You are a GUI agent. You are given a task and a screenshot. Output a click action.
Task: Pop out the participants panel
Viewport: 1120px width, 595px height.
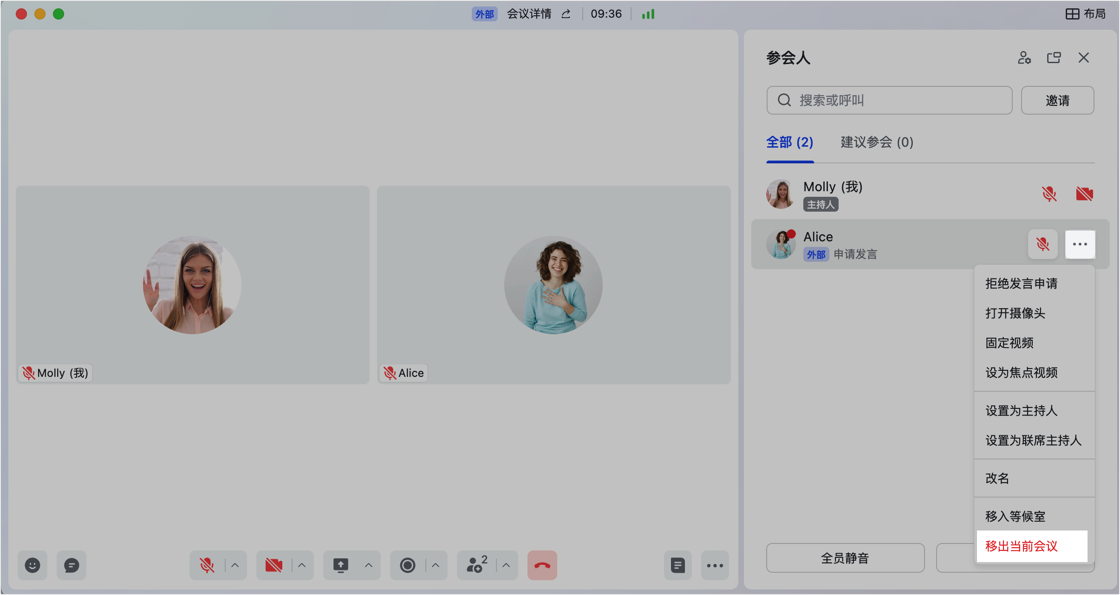click(x=1054, y=58)
